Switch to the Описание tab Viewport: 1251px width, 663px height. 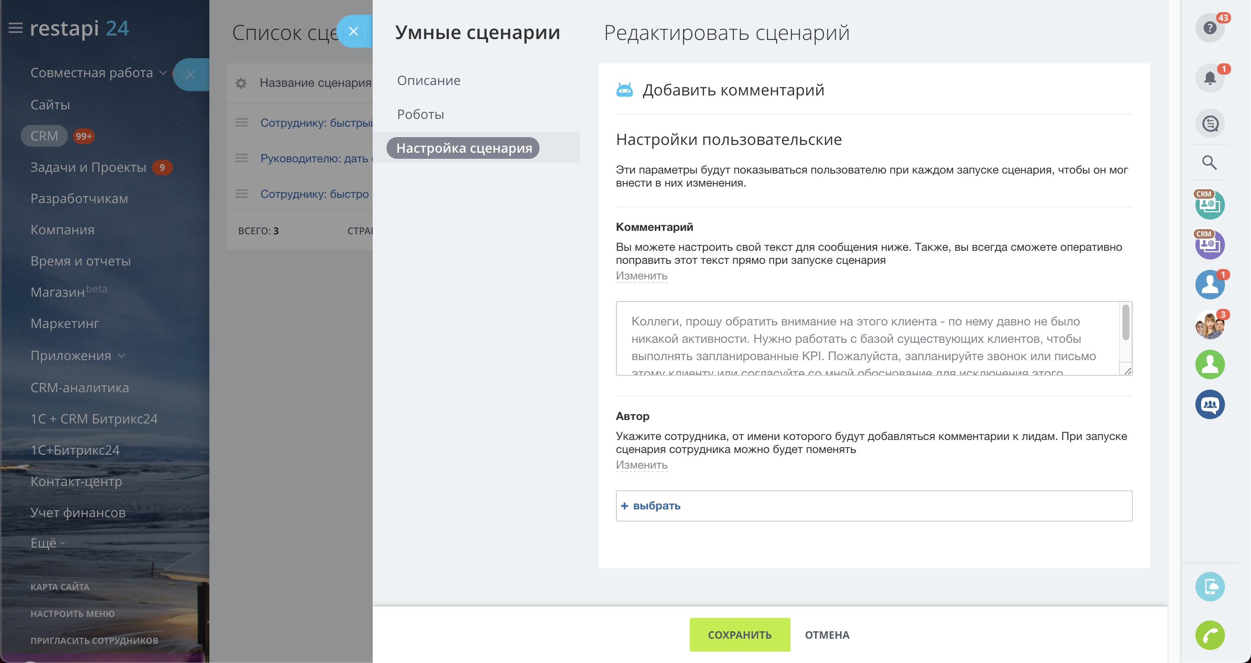coord(428,81)
